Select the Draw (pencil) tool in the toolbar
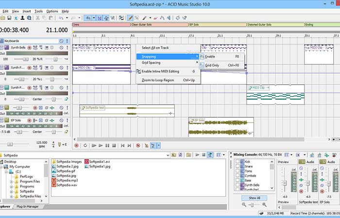The width and height of the screenshot is (340, 218). 130,17
